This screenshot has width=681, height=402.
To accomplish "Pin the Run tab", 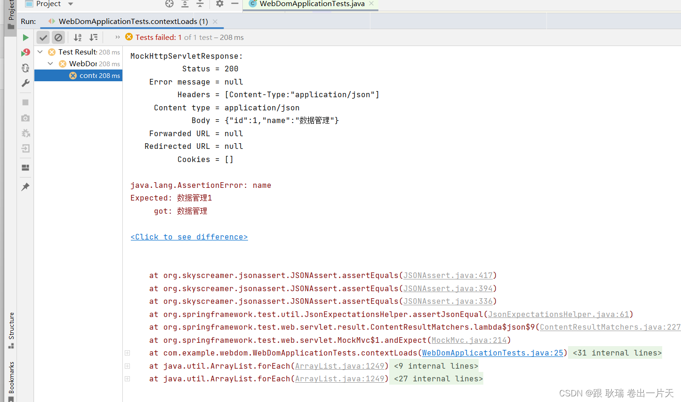I will point(25,187).
